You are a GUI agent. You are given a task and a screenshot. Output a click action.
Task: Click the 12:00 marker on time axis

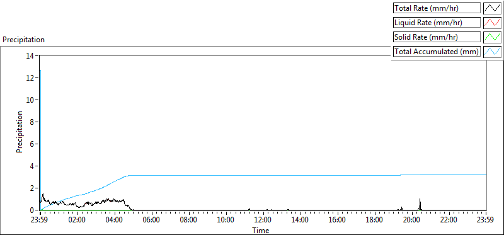click(263, 220)
